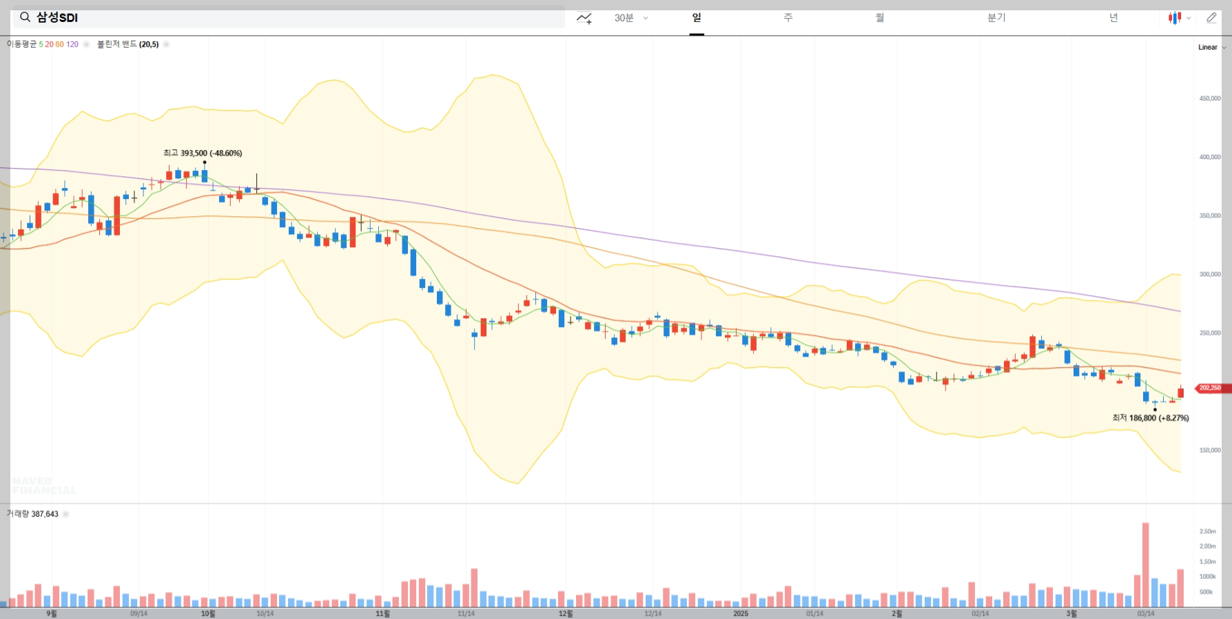
Task: Open the add indicator chart icon
Action: coord(584,18)
